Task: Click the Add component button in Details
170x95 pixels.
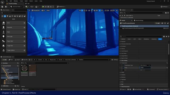Action: [158, 23]
